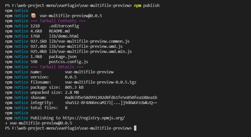Screen dimensions: 251x137
Task: Click the vue-multifile-preview-0.0.5.tgz filename
Action: 101,82
